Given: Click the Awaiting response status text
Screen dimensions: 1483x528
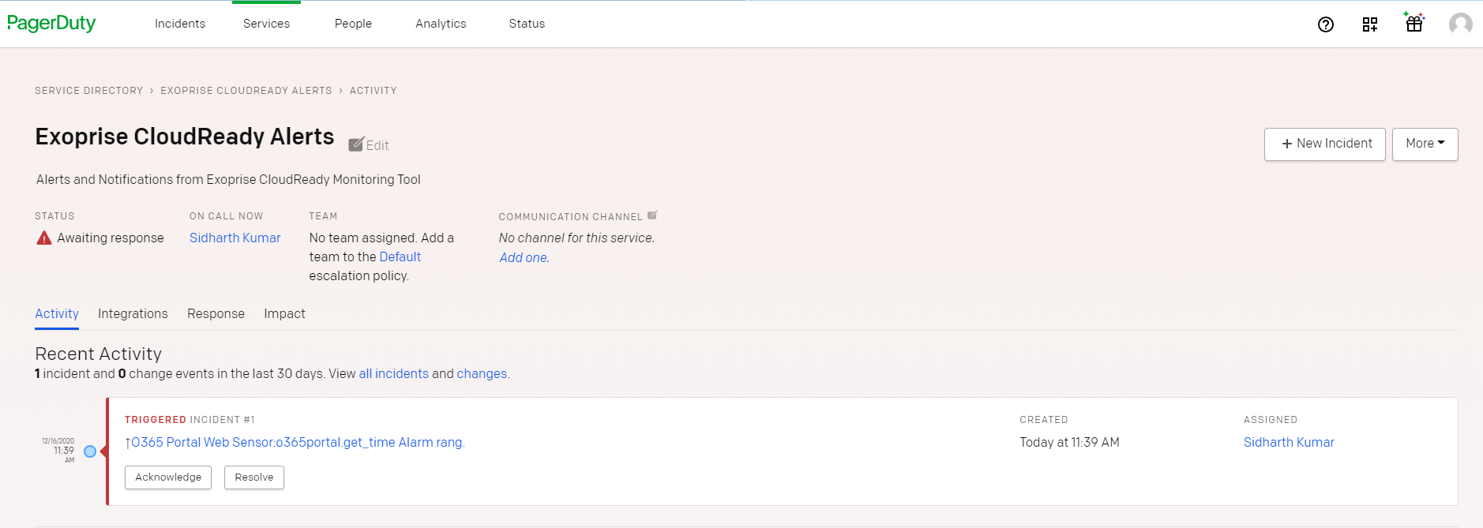Looking at the screenshot, I should point(111,238).
